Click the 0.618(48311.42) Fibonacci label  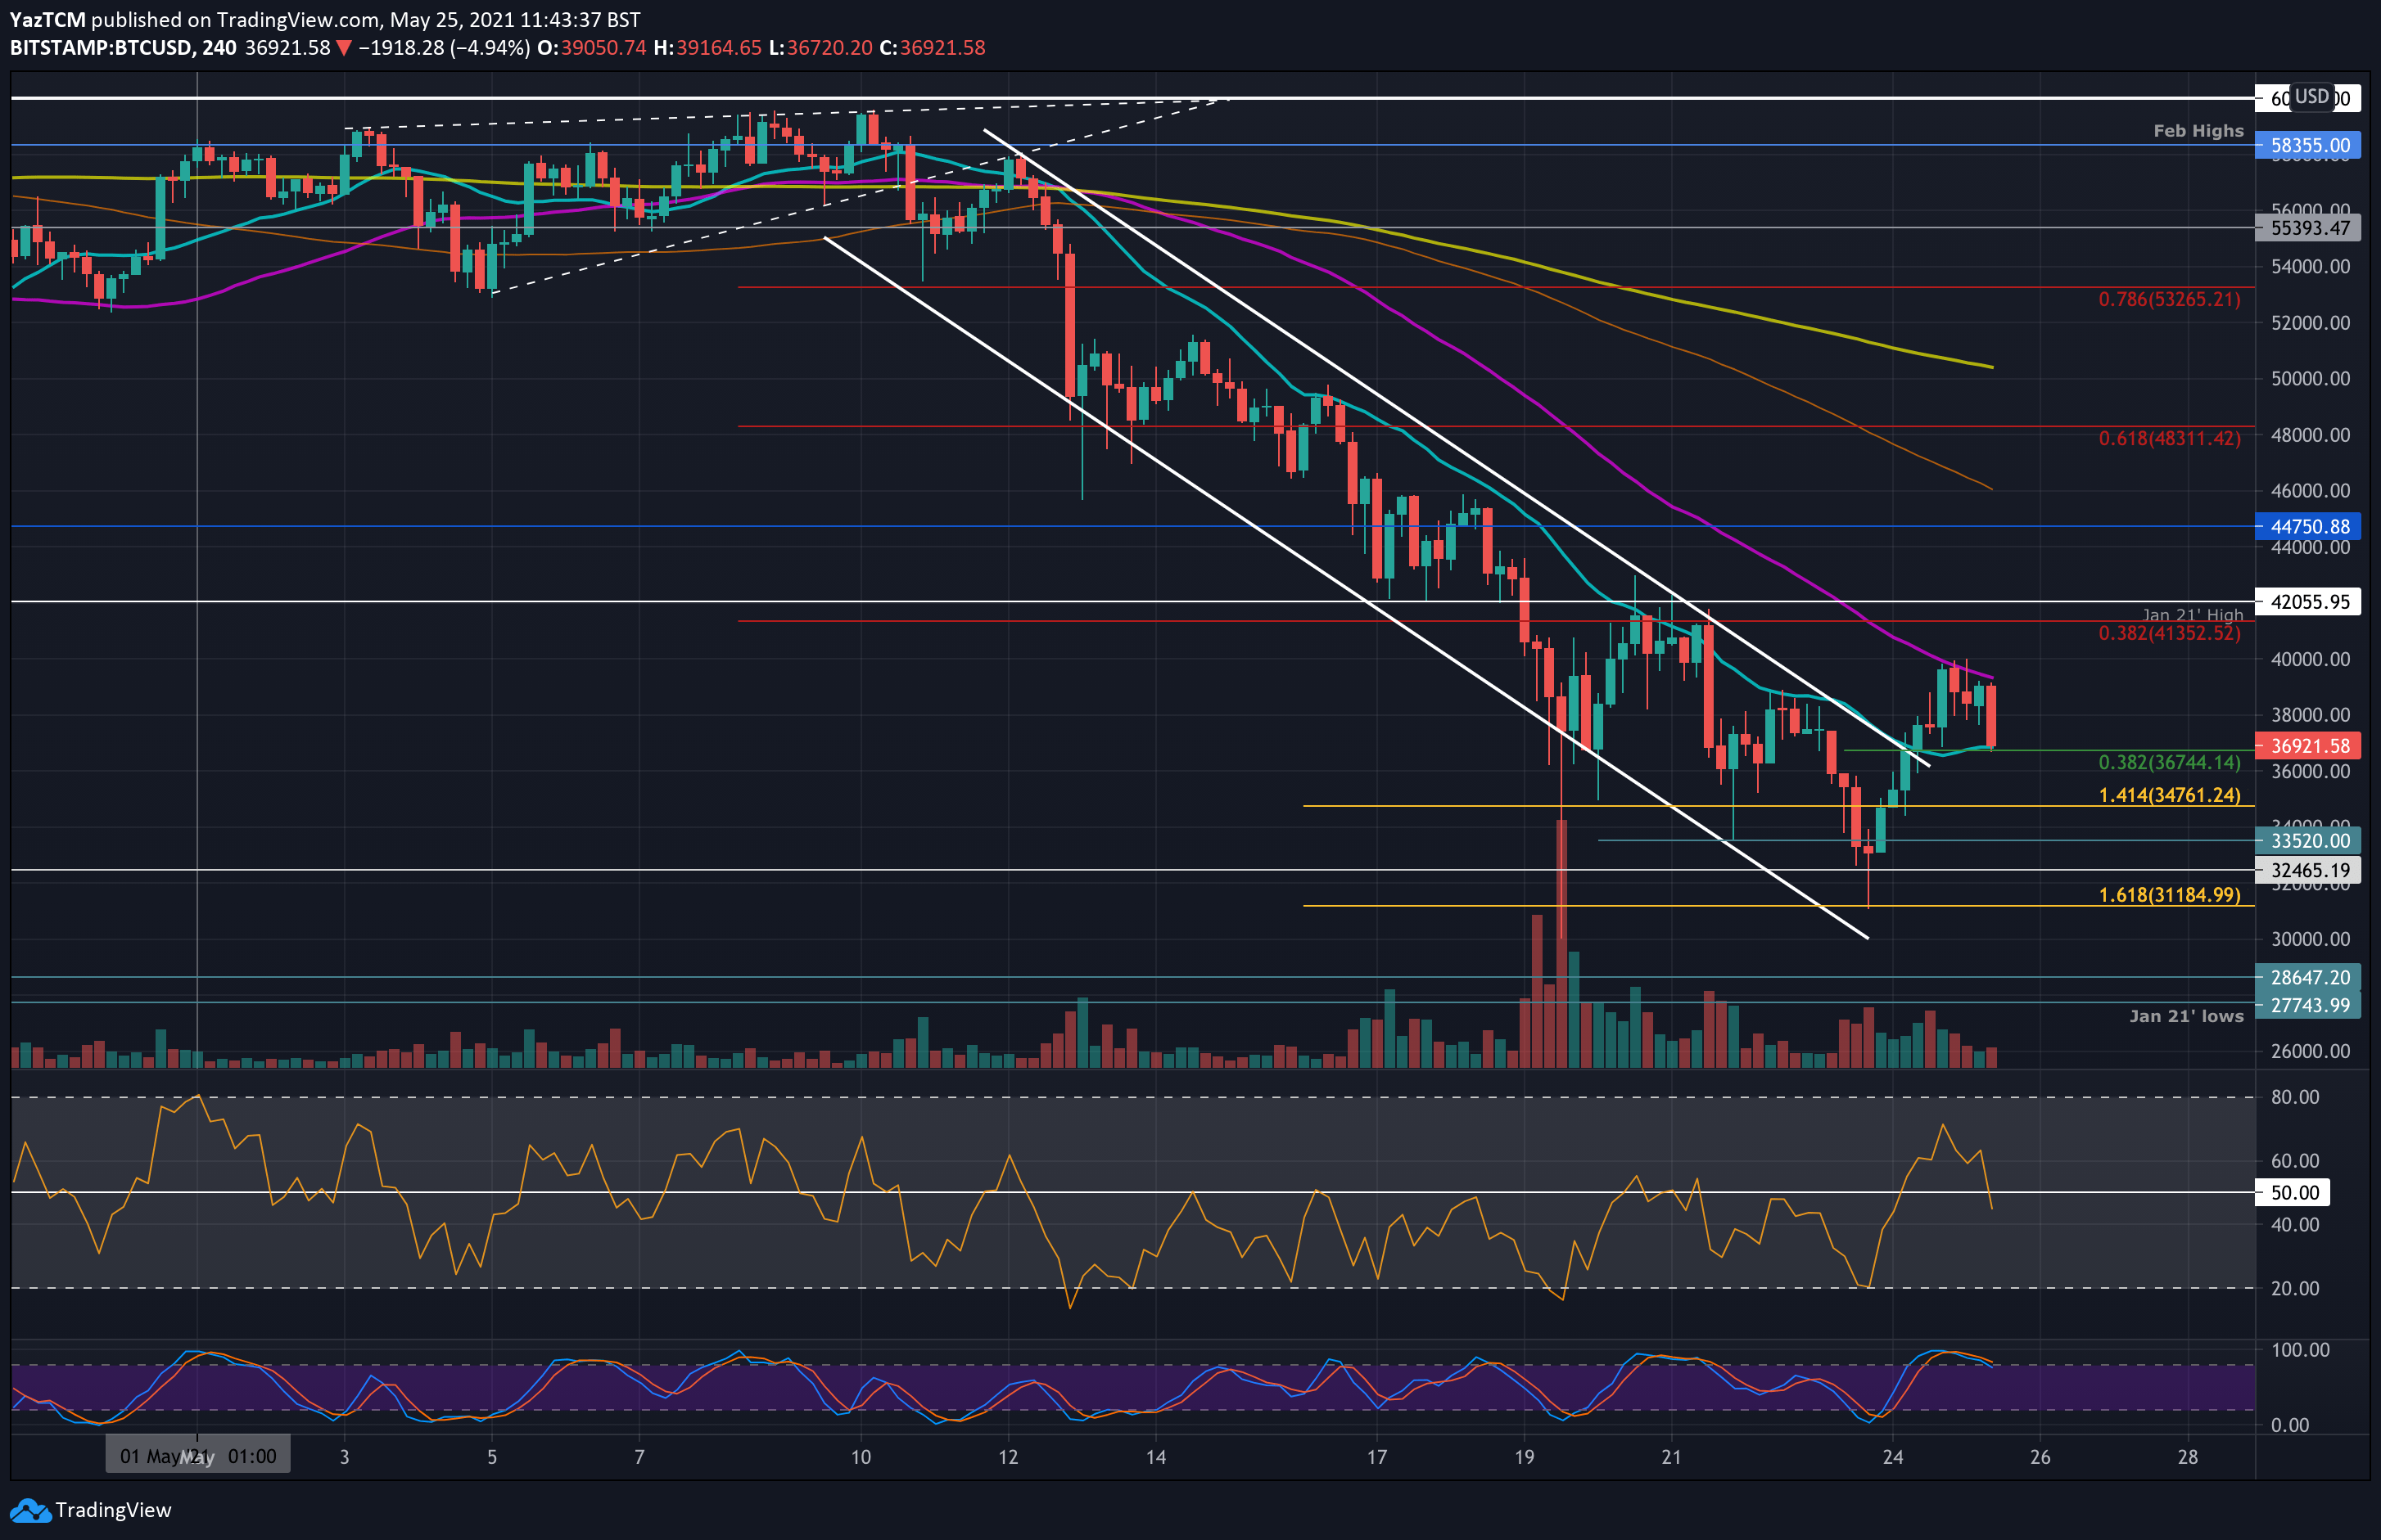[2169, 439]
